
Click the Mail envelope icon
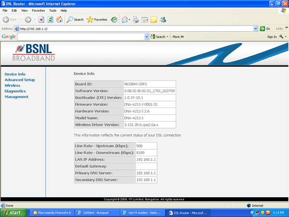point(125,20)
